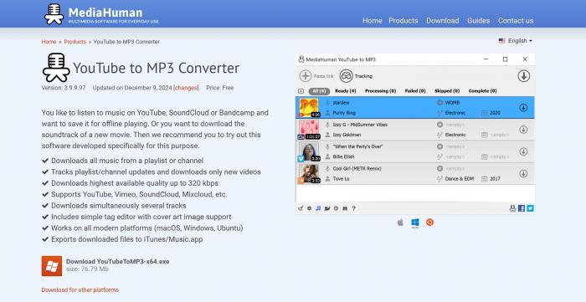The image size is (586, 302).
Task: Click the Tove Lo artist name
Action: pyautogui.click(x=342, y=179)
